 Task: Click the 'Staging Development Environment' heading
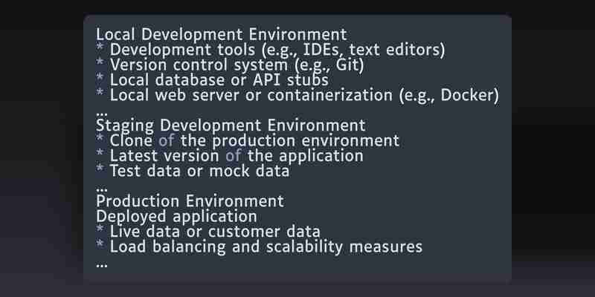231,125
